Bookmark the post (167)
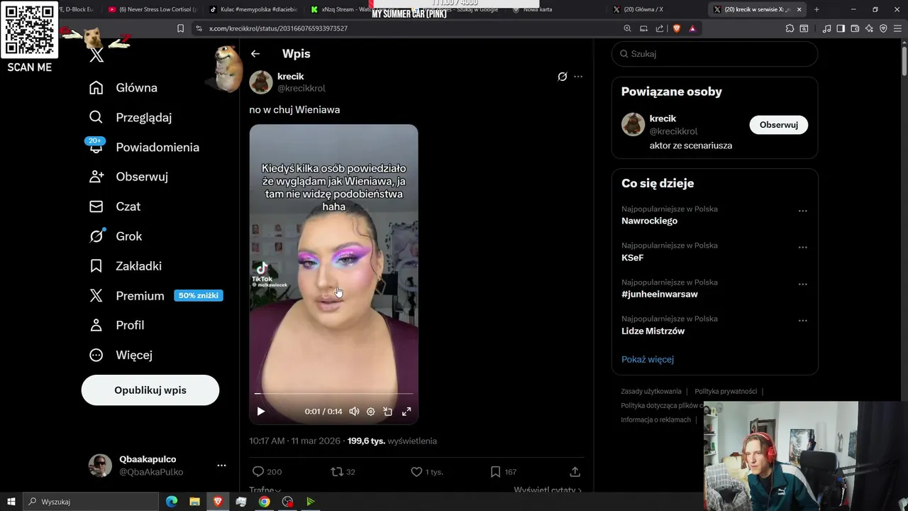This screenshot has width=908, height=511. [x=503, y=472]
